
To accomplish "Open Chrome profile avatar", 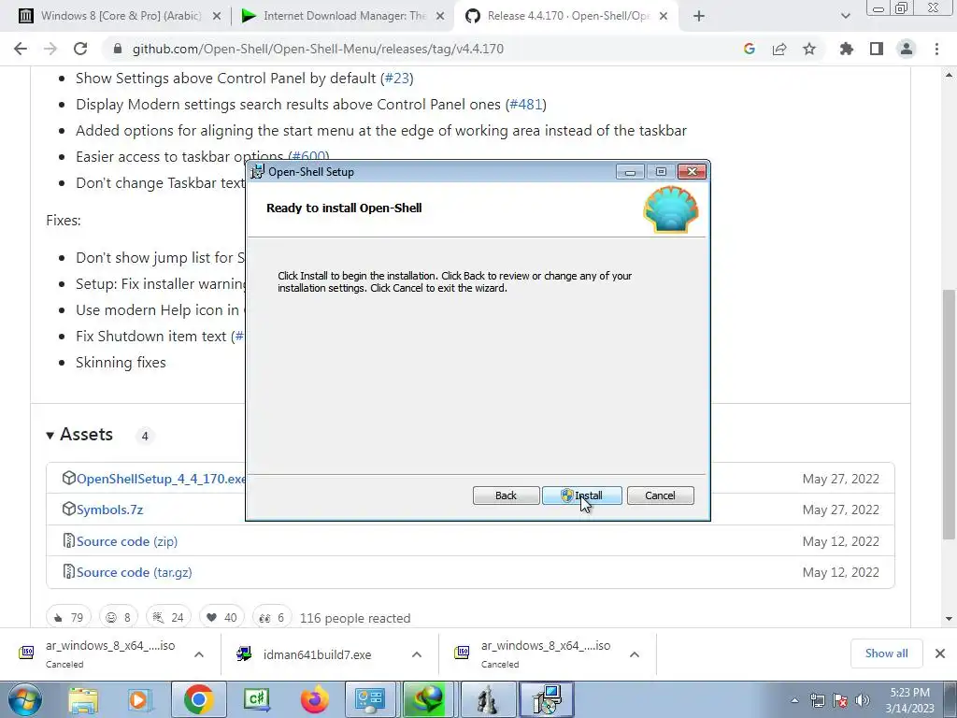I will click(907, 49).
